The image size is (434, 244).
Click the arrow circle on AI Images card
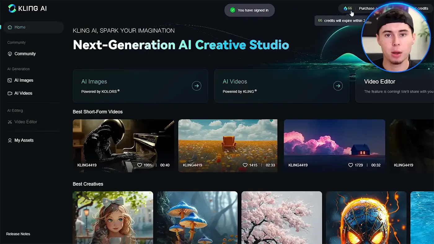click(x=197, y=86)
